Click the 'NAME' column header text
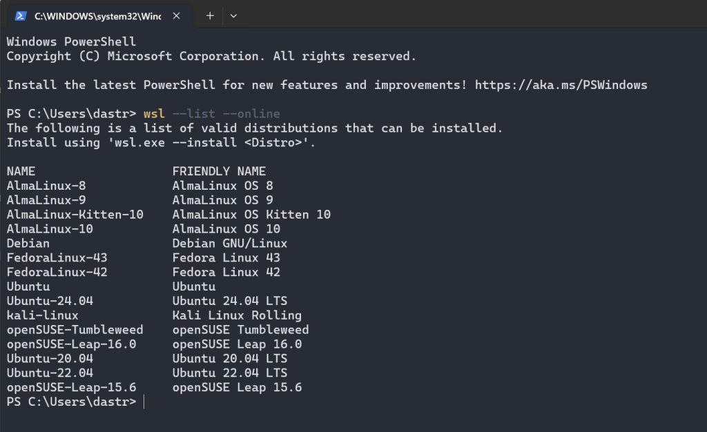The image size is (707, 432). tap(21, 171)
